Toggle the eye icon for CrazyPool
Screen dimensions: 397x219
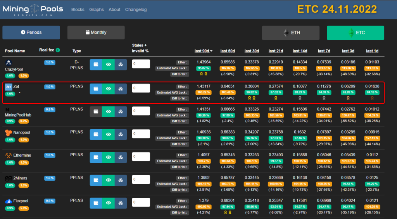coord(108,65)
